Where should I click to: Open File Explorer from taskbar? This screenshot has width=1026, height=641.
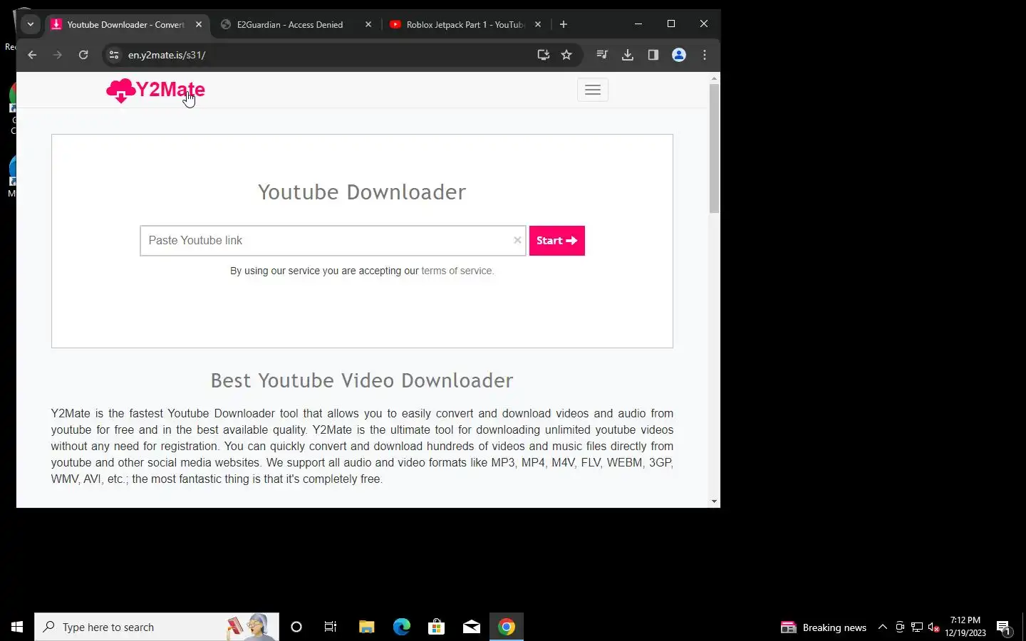pos(366,627)
